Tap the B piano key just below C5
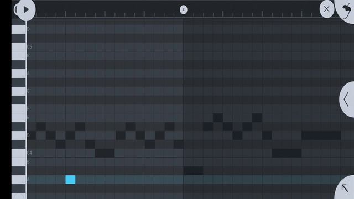Viewport: 354px width, 199px height. [18, 56]
